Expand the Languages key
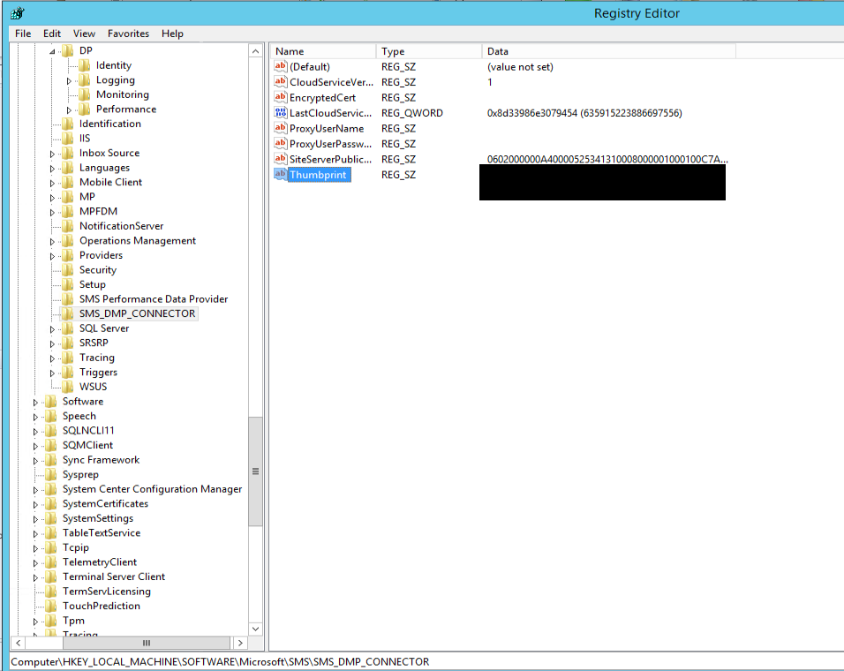Screen dimensions: 844x671 (52, 169)
